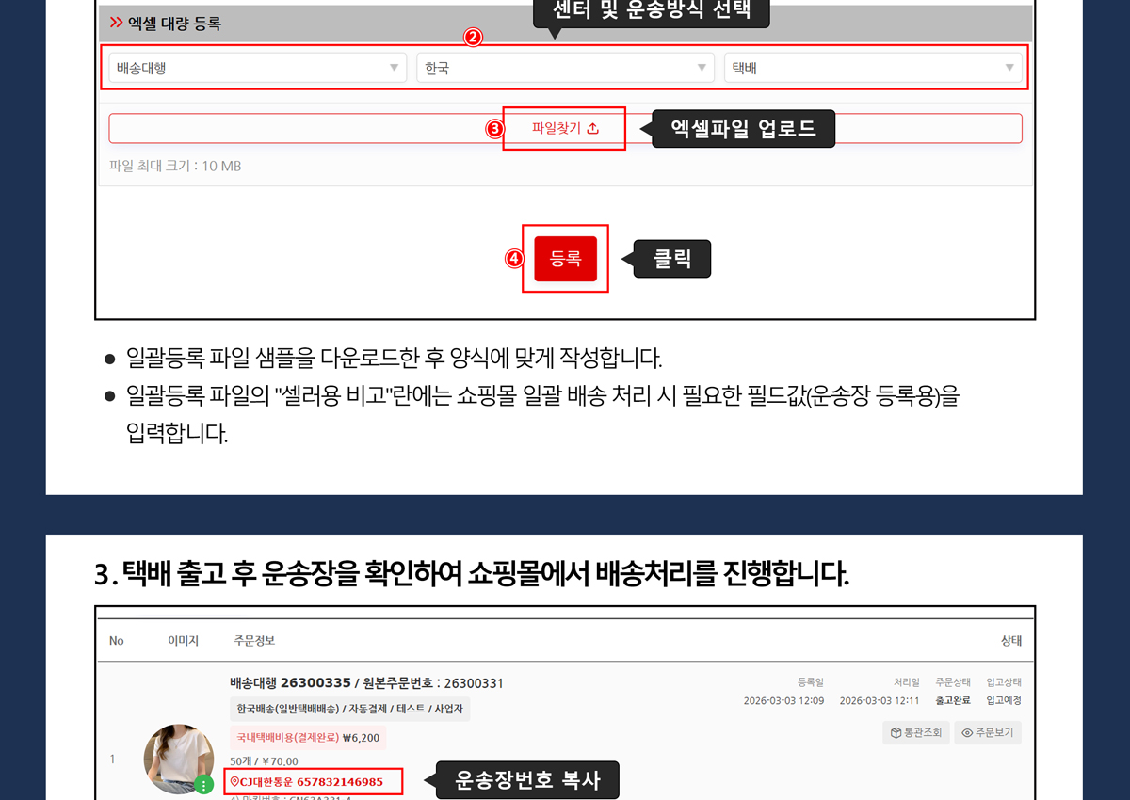Click the box icon in 통관조회 button
The width and height of the screenshot is (1130, 800).
[x=896, y=733]
